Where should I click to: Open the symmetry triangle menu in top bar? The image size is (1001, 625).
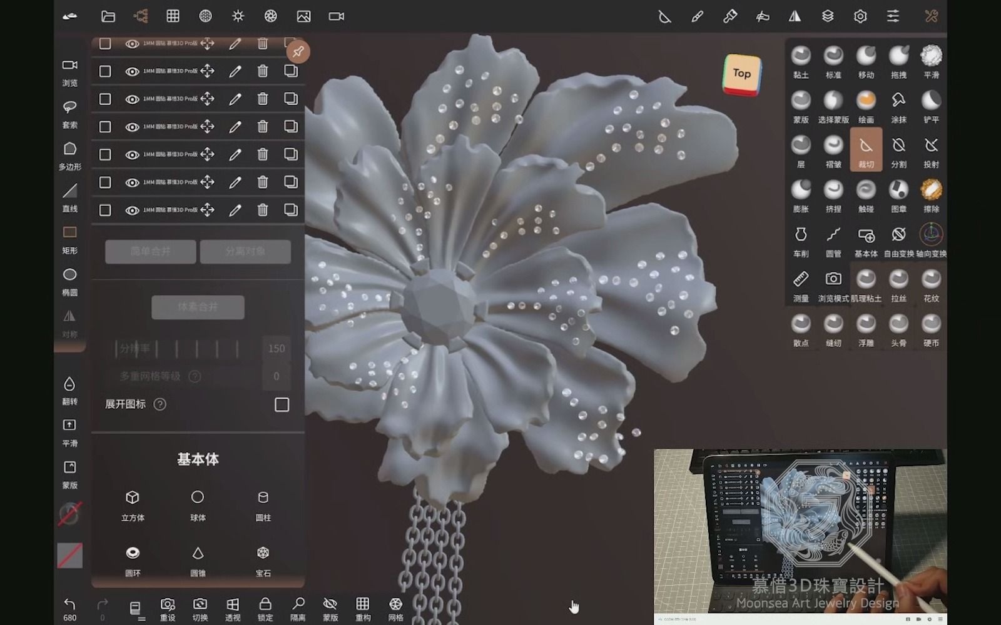click(x=795, y=16)
